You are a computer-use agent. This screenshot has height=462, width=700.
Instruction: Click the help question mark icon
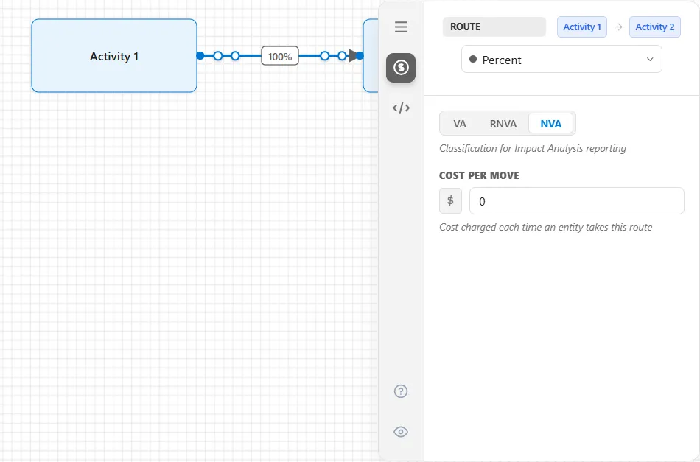click(x=401, y=391)
